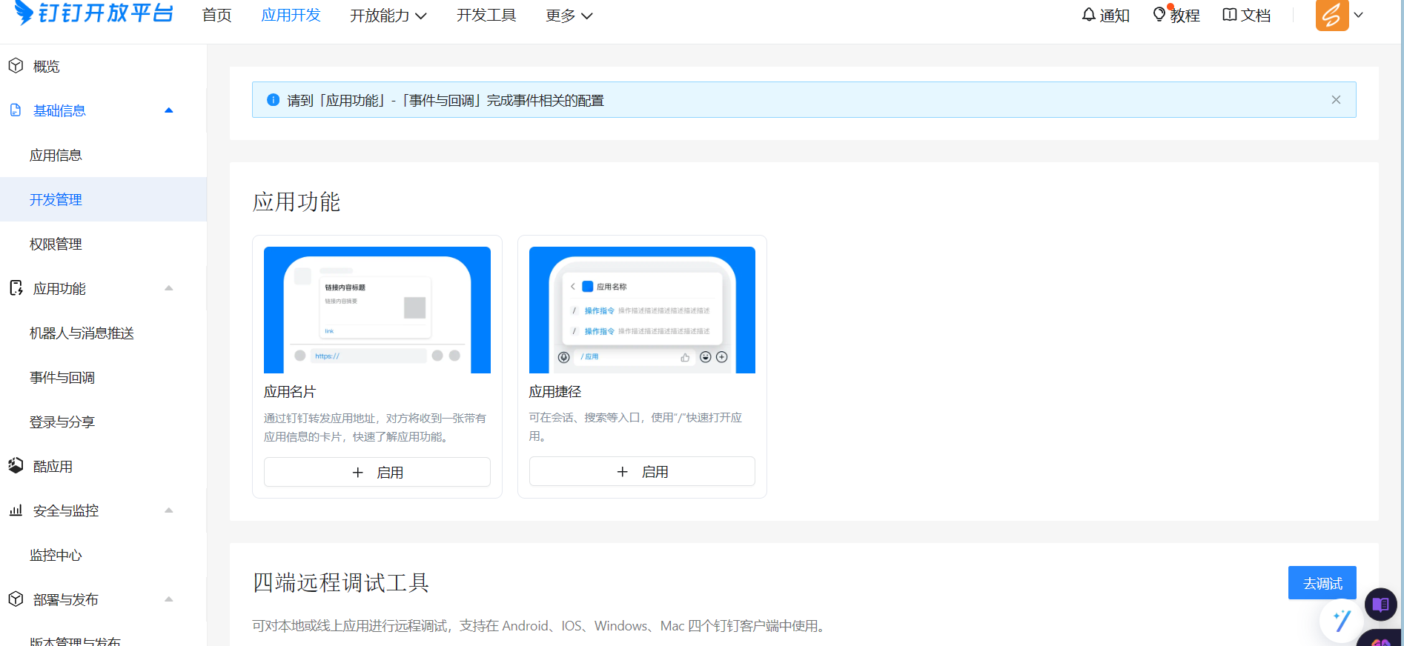The height and width of the screenshot is (646, 1404).
Task: Open the account dropdown chevron
Action: pyautogui.click(x=1359, y=15)
